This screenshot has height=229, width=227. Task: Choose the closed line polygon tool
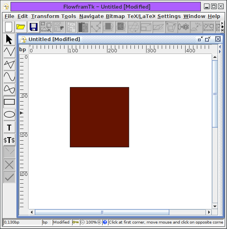(9, 64)
